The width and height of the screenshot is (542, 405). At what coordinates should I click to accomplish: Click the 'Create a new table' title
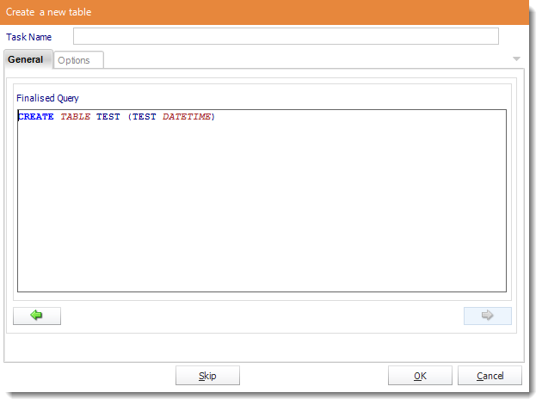click(x=49, y=12)
